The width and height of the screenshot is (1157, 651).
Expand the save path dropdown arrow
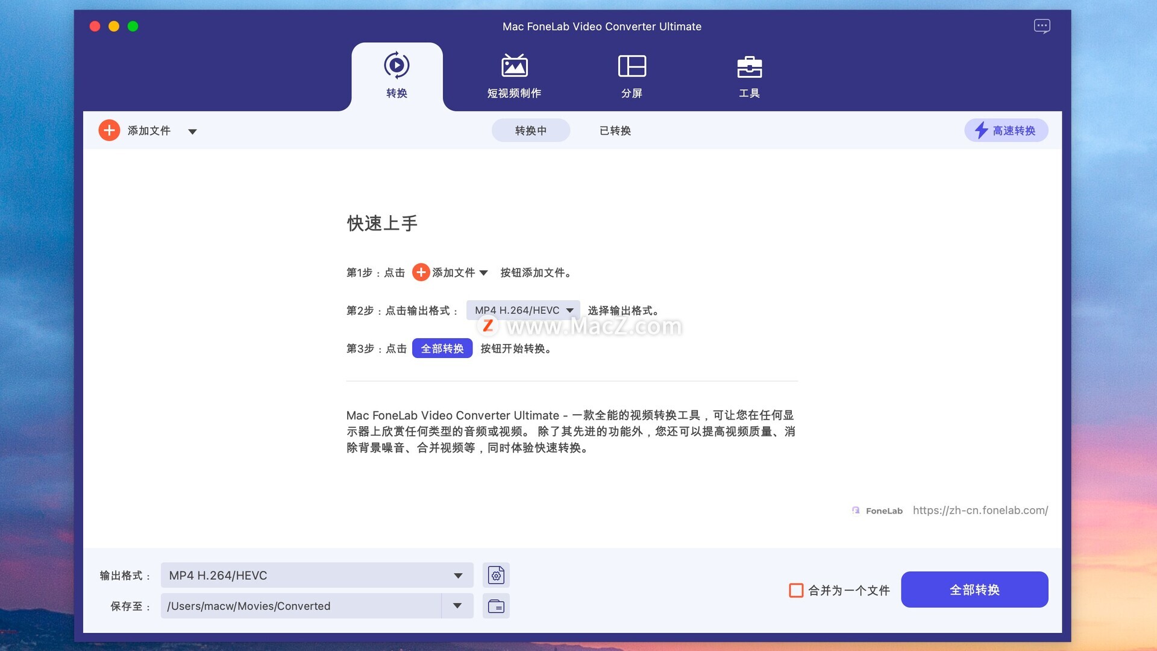[457, 606]
